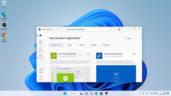Open Product Key Administrator app title
The height and width of the screenshot is (96, 171).
pos(113,54)
